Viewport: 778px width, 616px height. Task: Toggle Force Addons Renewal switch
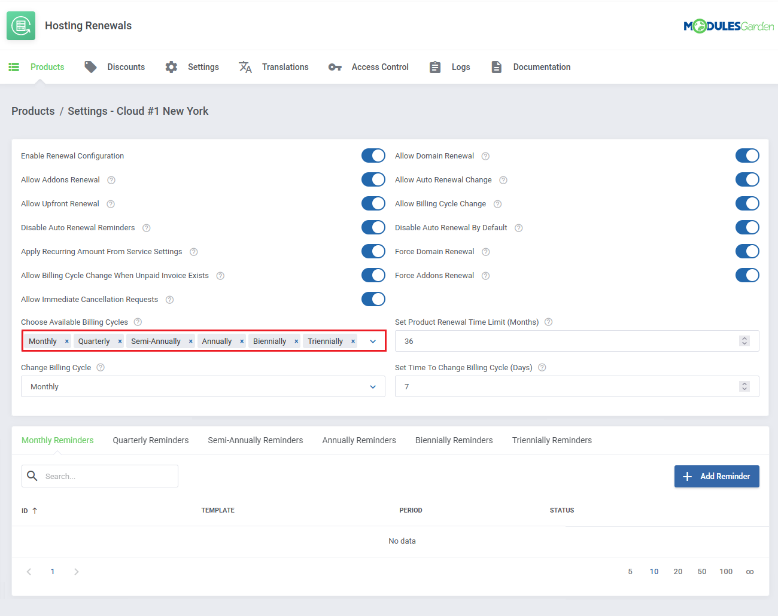pos(747,275)
